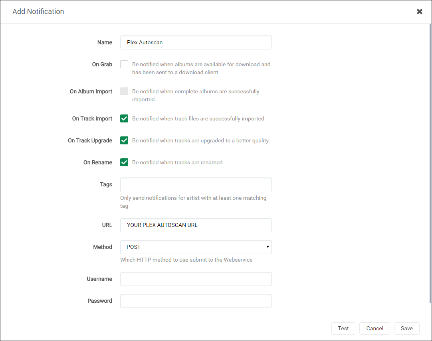432x341 pixels.
Task: Enable the On Grab checkbox
Action: pos(124,64)
